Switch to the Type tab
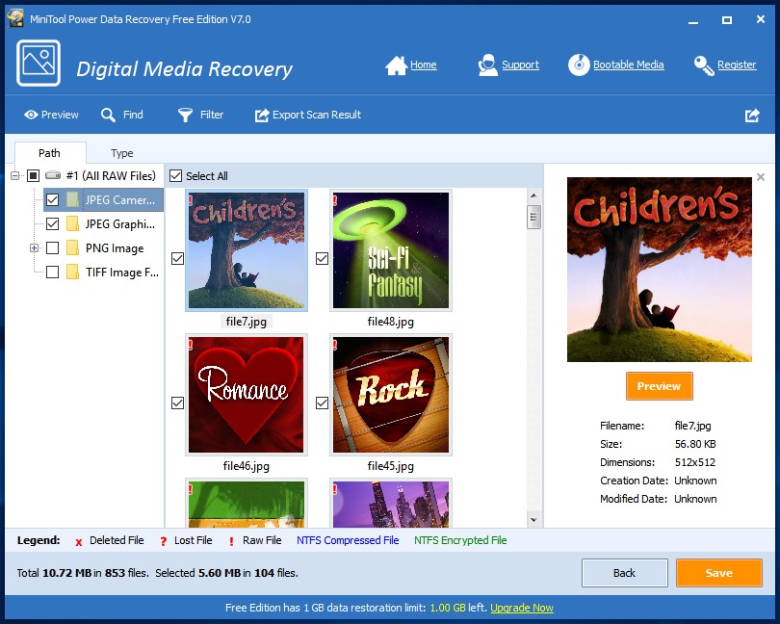 (122, 153)
